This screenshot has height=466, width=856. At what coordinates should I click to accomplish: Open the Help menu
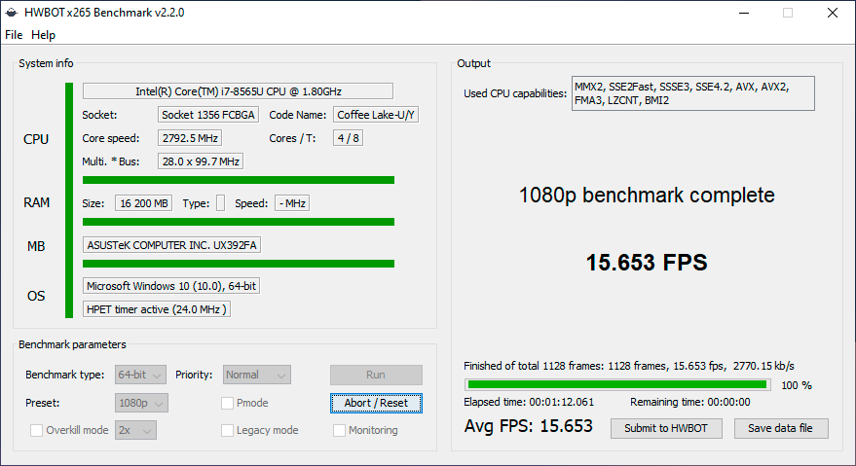(43, 35)
